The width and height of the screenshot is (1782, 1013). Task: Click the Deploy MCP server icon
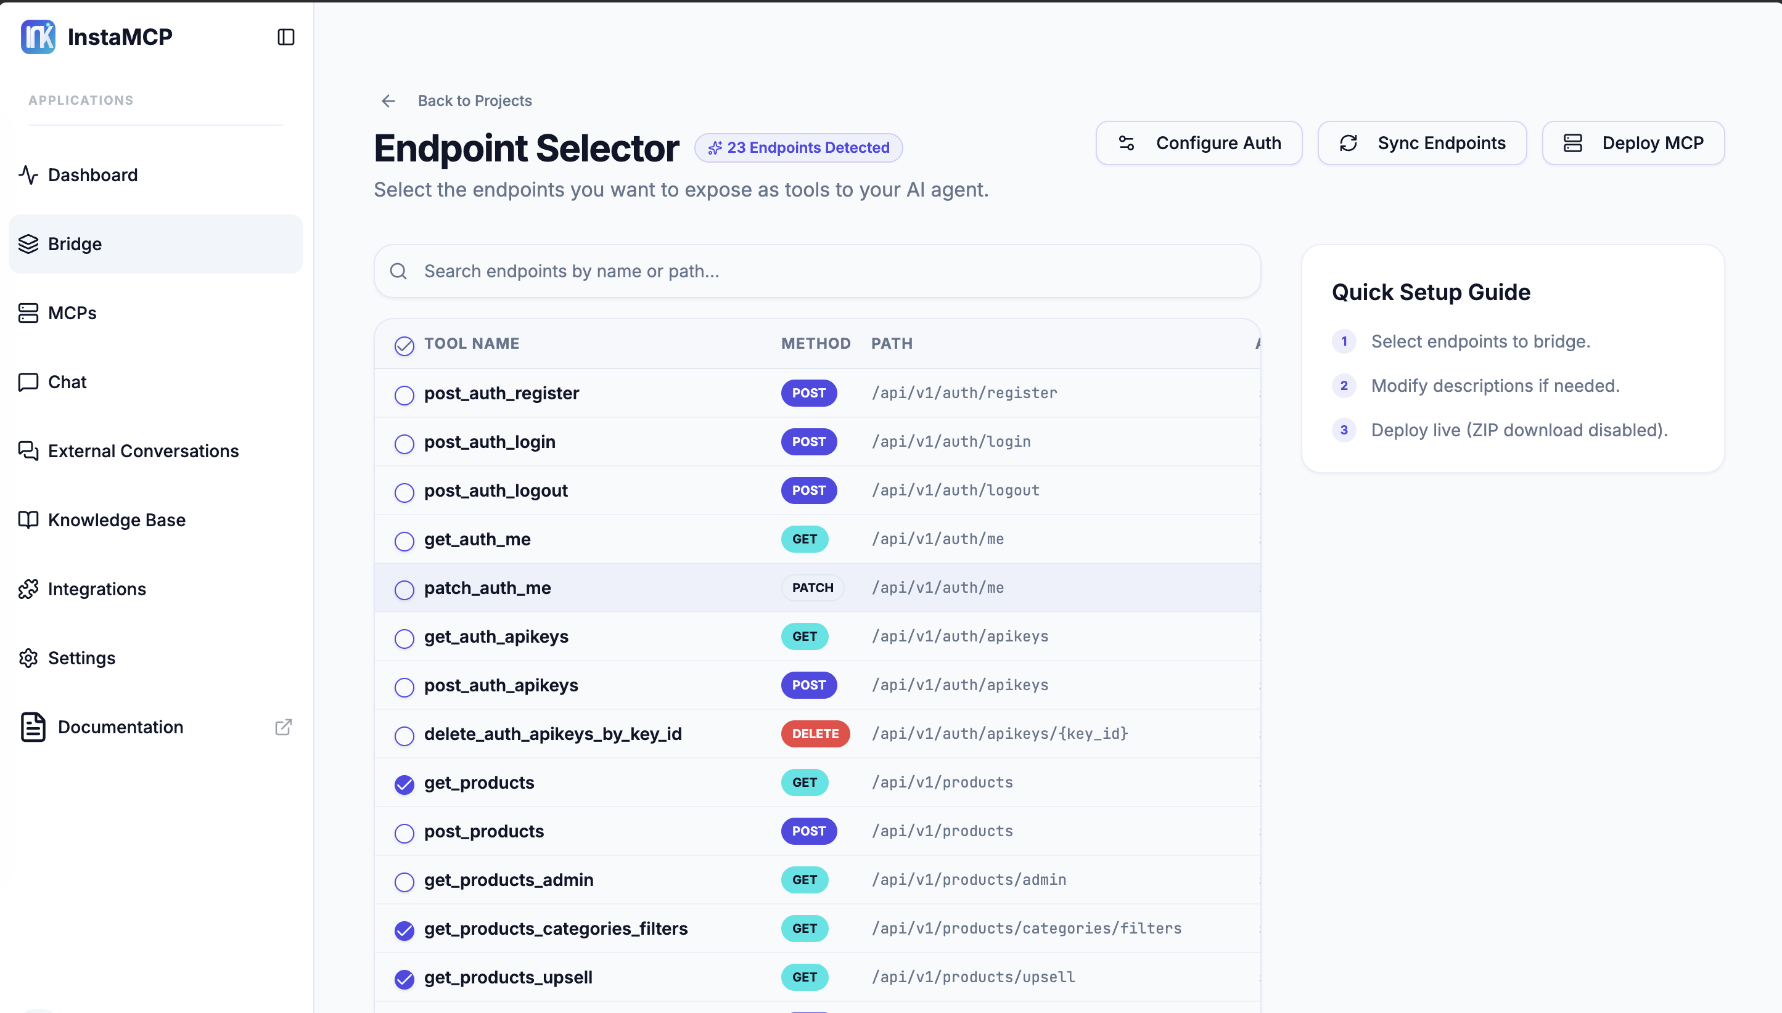pos(1572,144)
